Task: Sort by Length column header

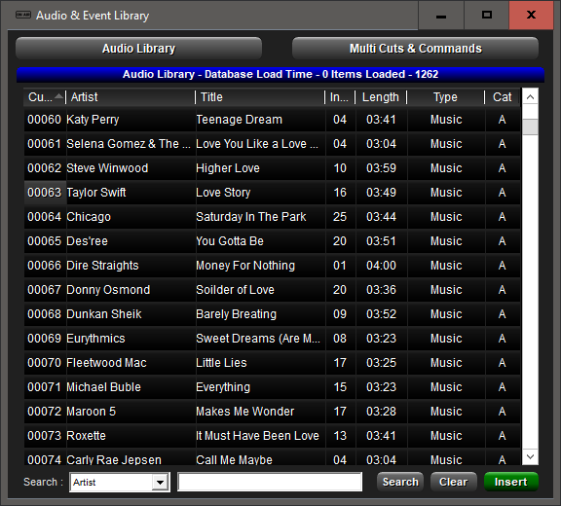Action: [x=381, y=97]
